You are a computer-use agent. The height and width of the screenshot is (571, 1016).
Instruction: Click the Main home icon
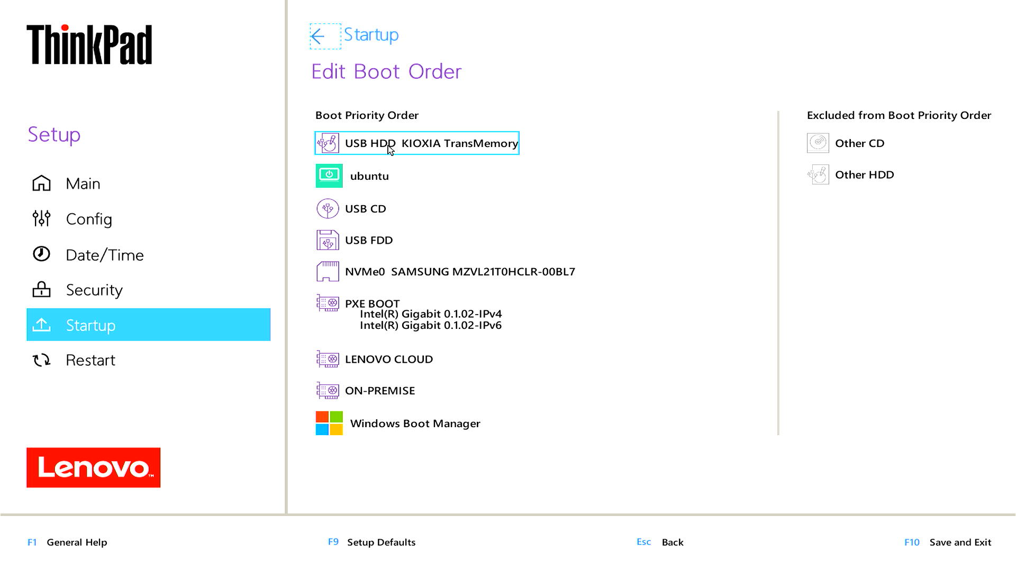41,183
